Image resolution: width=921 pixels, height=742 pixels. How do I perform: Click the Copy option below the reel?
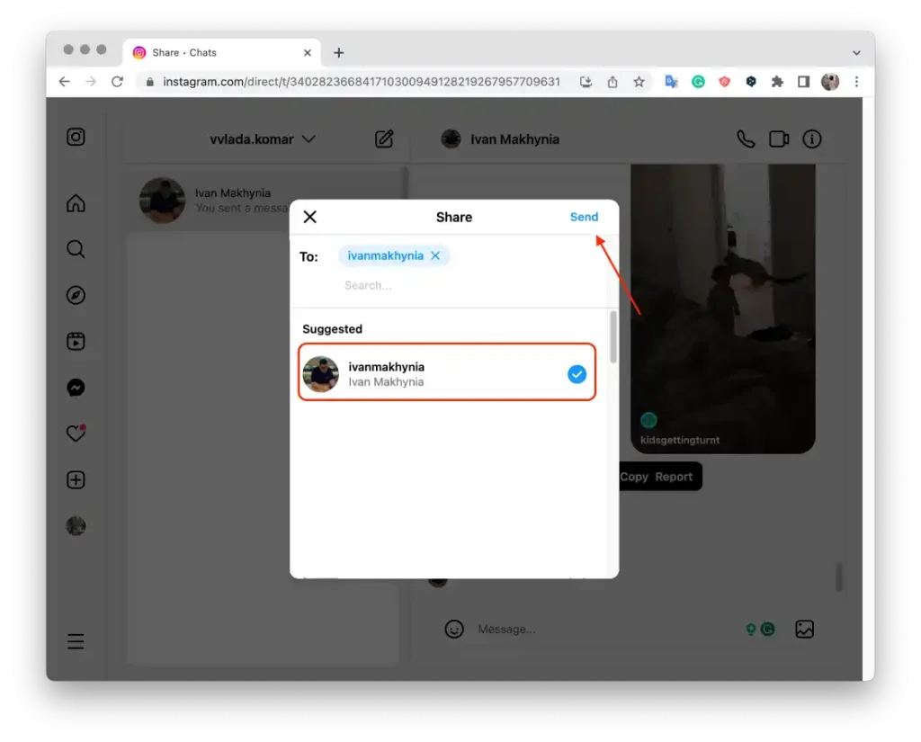coord(634,477)
